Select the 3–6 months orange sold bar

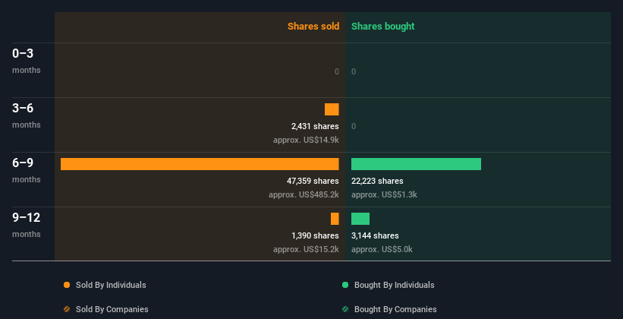pyautogui.click(x=332, y=109)
